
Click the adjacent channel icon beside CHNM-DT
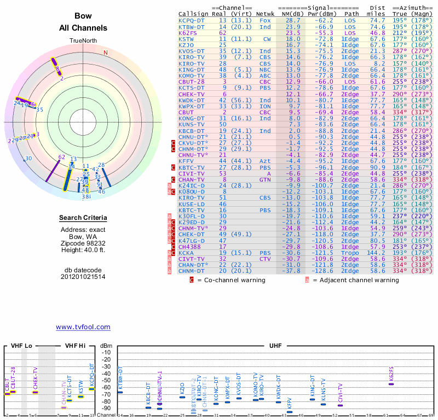(x=170, y=271)
